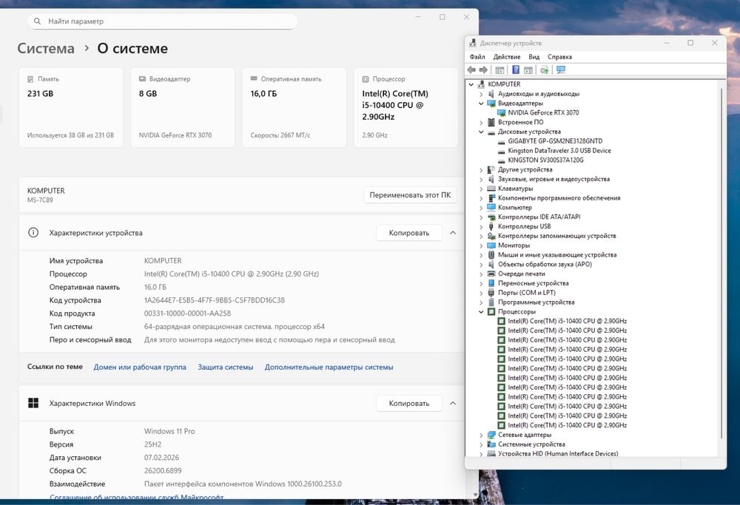Image resolution: width=740 pixels, height=505 pixels.
Task: Open the Защита системы link
Action: click(x=226, y=367)
